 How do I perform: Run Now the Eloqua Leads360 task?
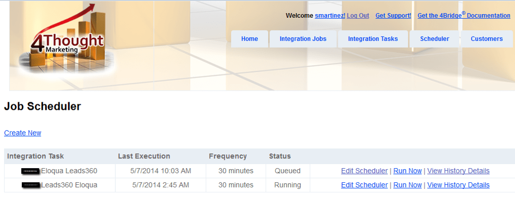point(407,171)
